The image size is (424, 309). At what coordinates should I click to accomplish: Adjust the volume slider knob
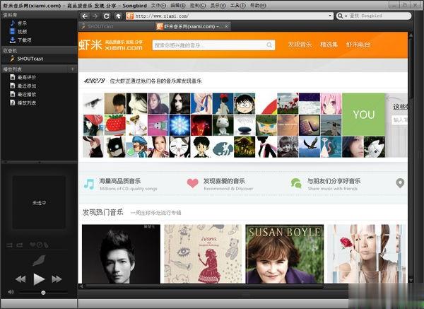43,293
